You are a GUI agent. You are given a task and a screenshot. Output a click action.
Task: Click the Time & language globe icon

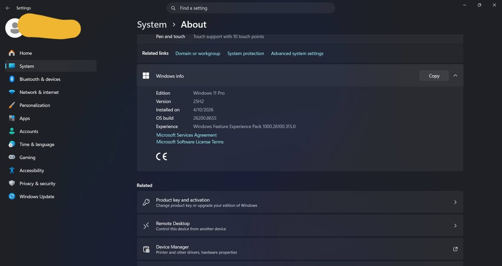coord(12,144)
